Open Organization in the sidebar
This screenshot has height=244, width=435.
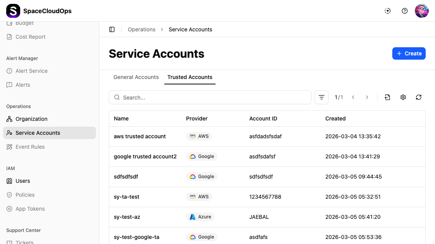tap(31, 119)
